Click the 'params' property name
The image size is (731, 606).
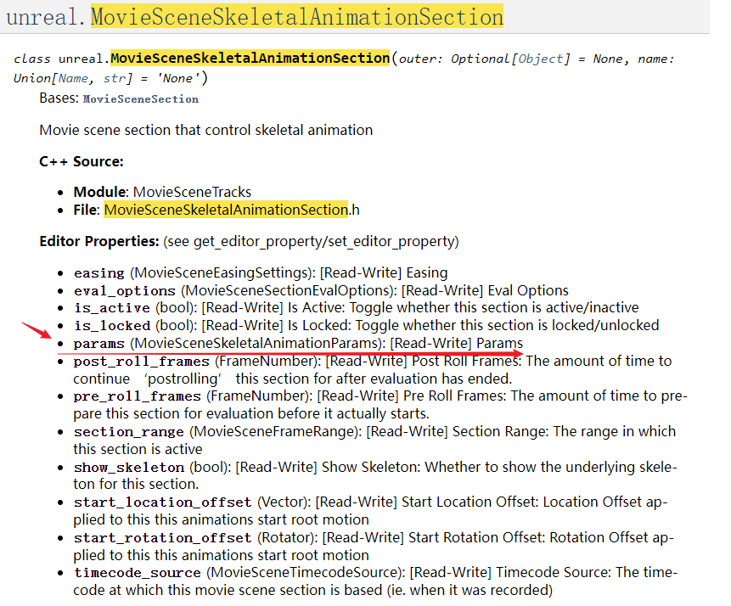click(x=98, y=344)
